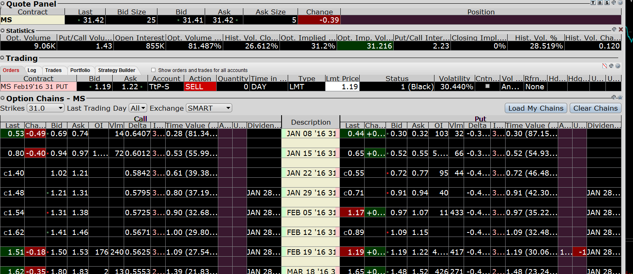Click the Load My Chains button
Viewport: 633px width, 274px height.
pos(536,108)
